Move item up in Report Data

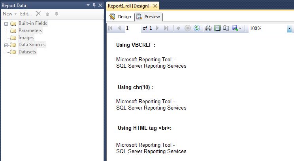coord(47,14)
